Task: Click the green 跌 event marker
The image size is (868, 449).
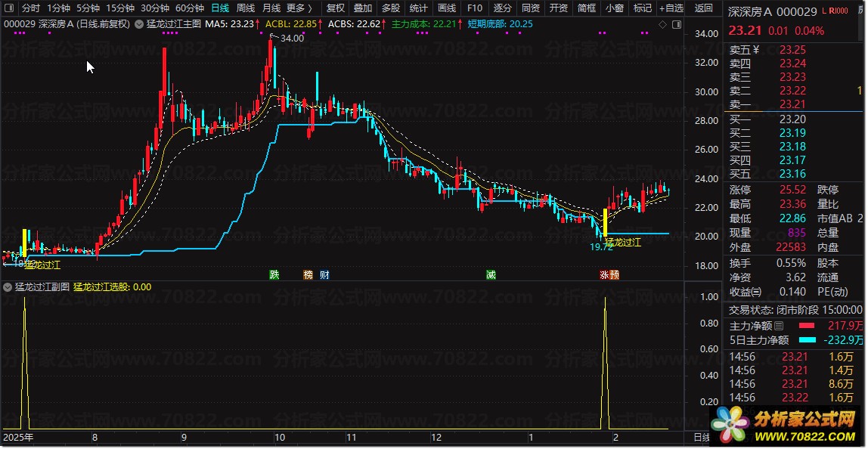Action: [274, 274]
